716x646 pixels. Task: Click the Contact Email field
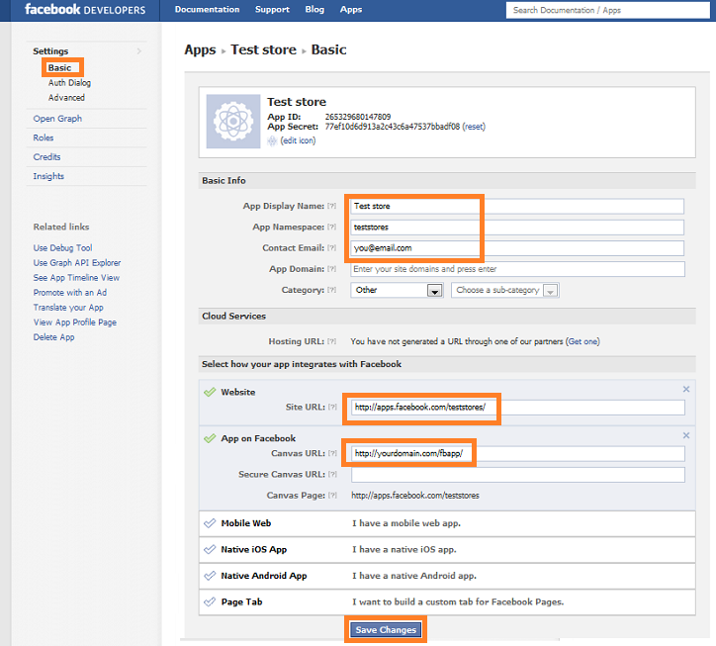[517, 248]
